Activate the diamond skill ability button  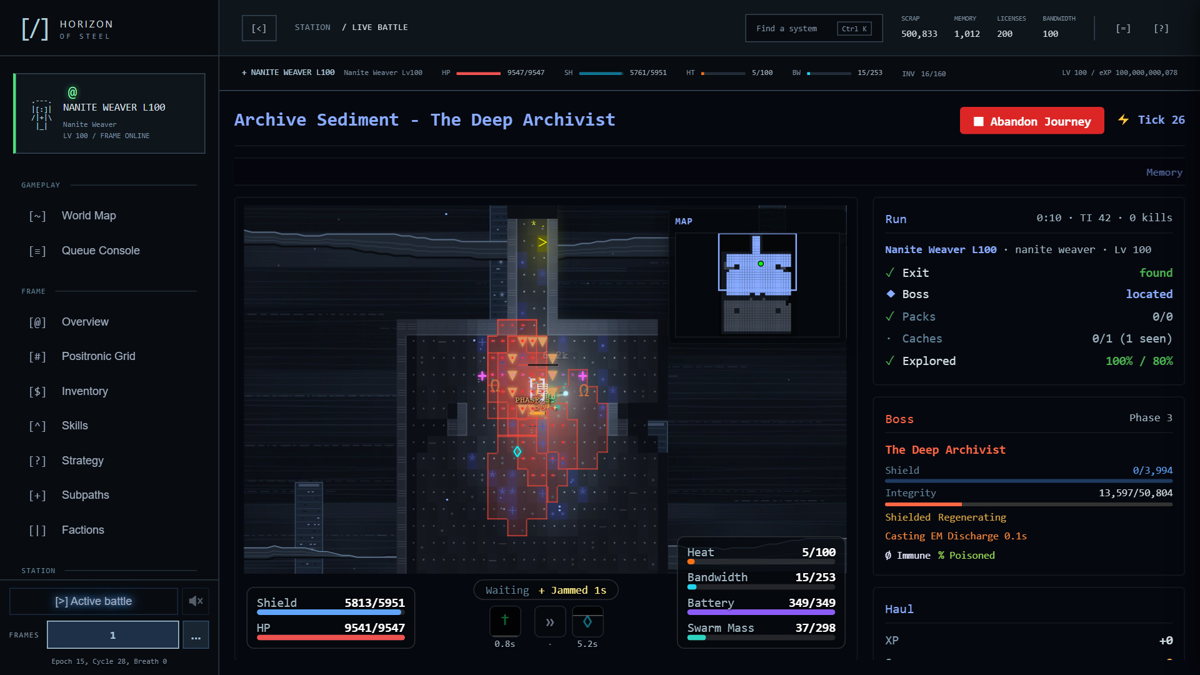point(587,622)
